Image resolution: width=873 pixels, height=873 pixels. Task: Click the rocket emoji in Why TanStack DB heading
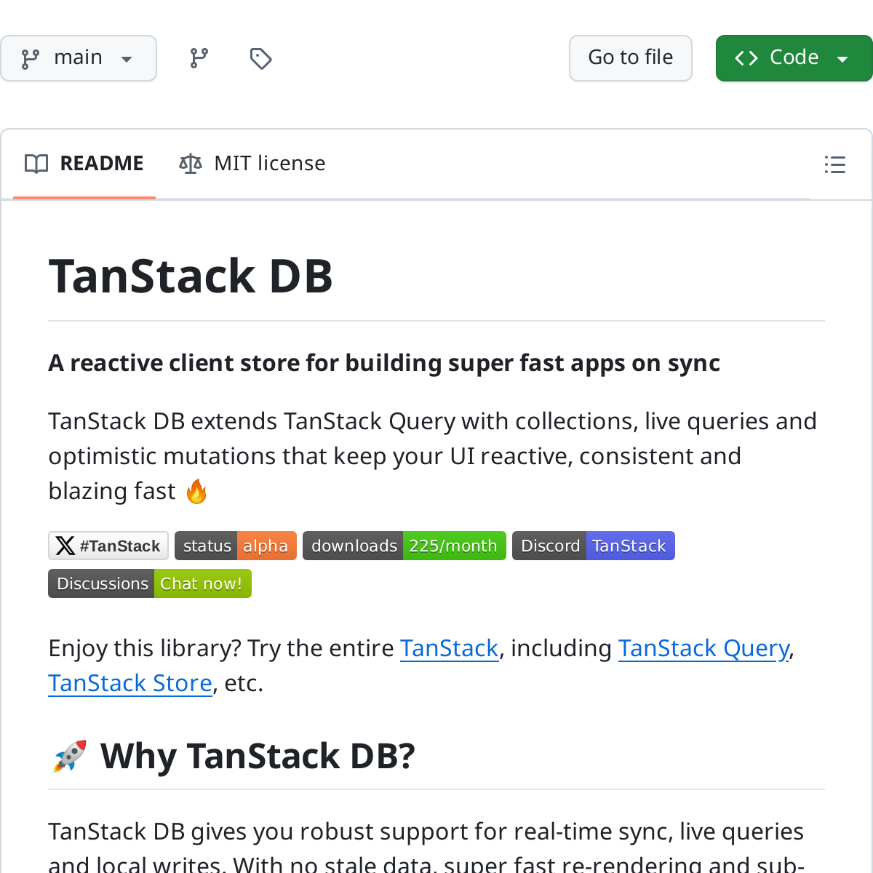tap(69, 755)
